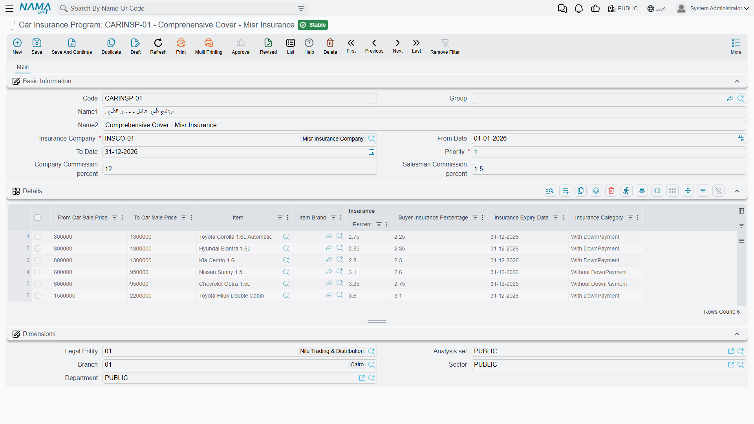Save record as Draft

click(135, 46)
